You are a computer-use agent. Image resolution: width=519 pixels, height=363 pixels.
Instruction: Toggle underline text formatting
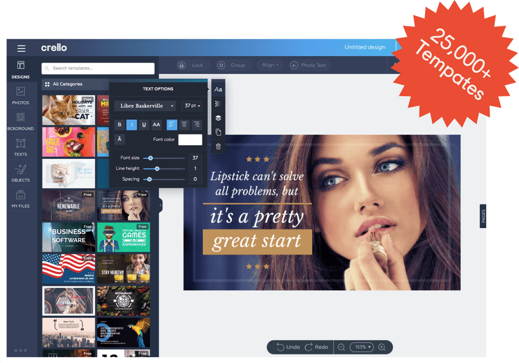pyautogui.click(x=144, y=124)
